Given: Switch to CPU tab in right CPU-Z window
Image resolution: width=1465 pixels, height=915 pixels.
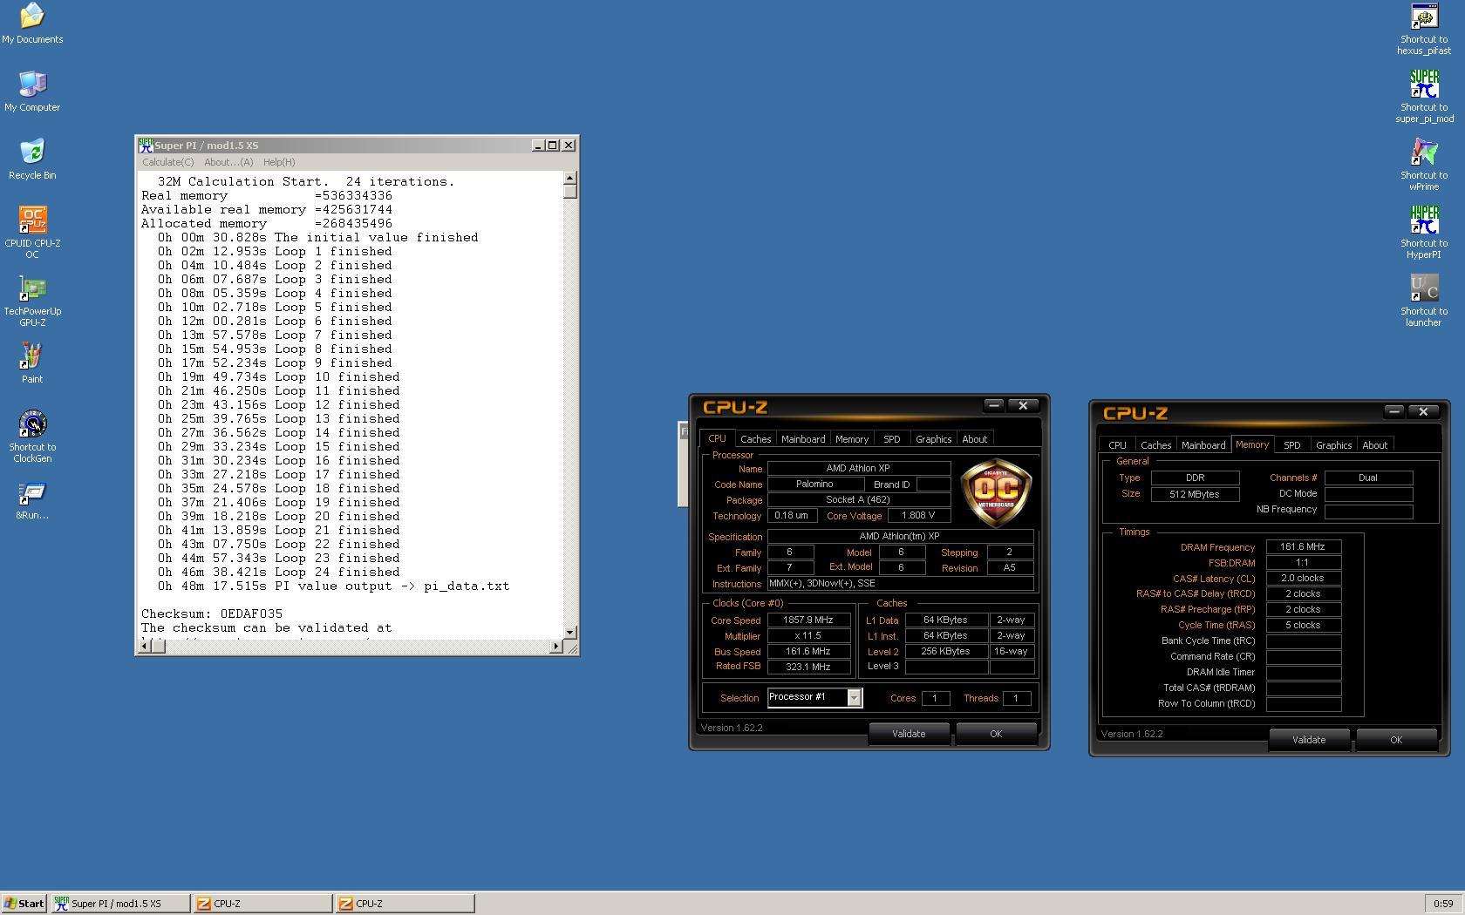Looking at the screenshot, I should point(1117,445).
